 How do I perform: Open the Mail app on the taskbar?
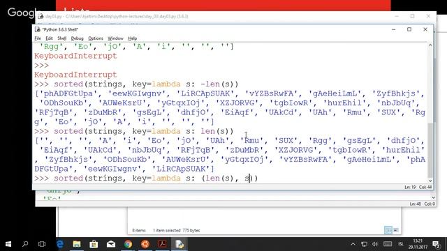111,244
